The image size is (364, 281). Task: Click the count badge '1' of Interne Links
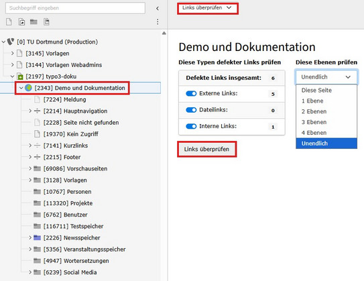[273, 127]
